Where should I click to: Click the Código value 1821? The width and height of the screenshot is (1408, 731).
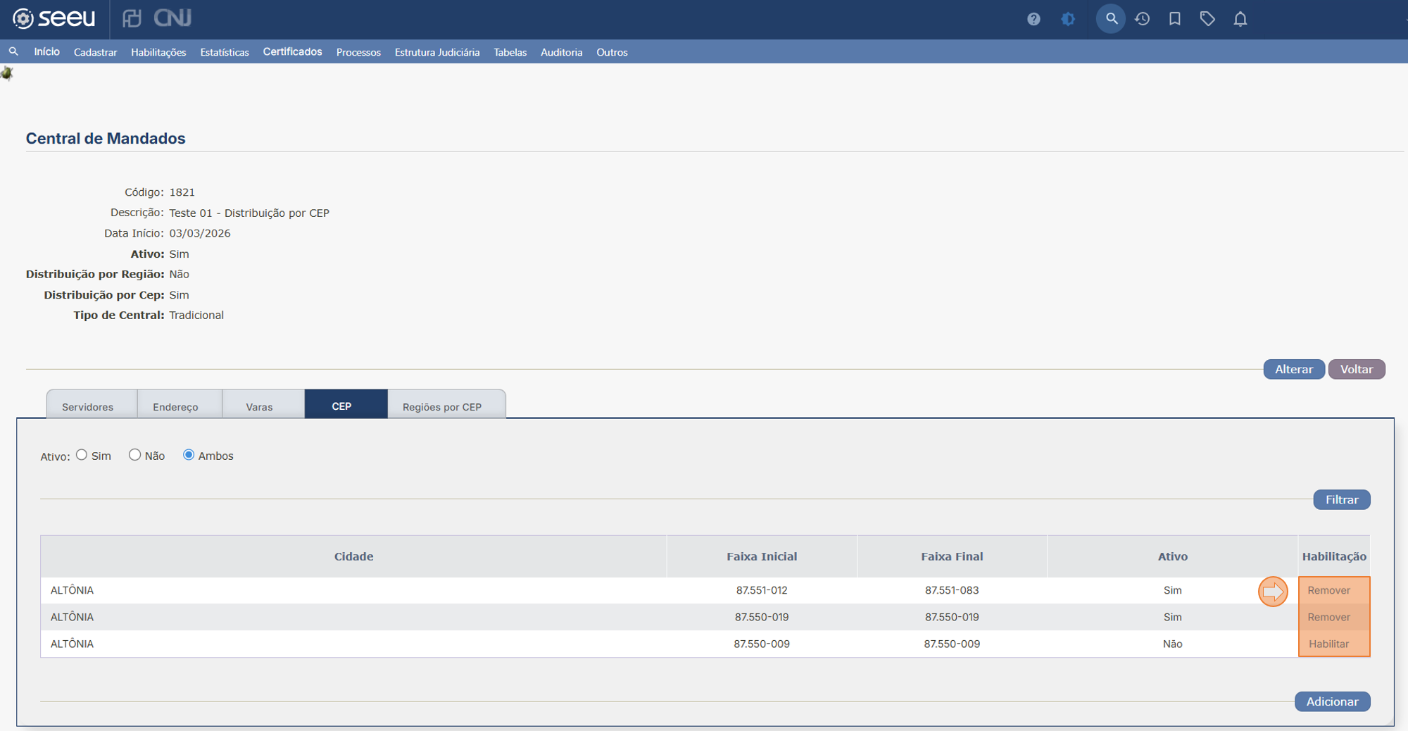click(182, 192)
